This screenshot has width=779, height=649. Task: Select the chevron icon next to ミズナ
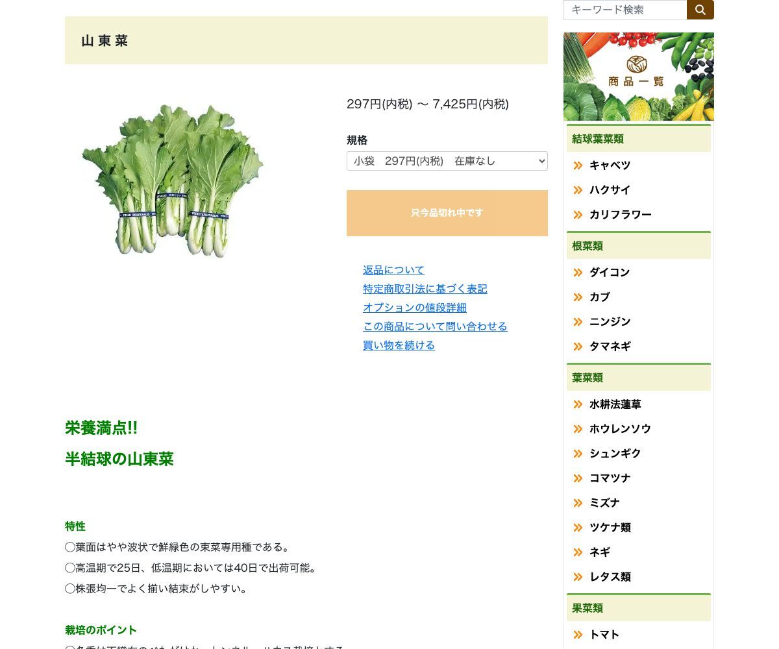click(578, 503)
